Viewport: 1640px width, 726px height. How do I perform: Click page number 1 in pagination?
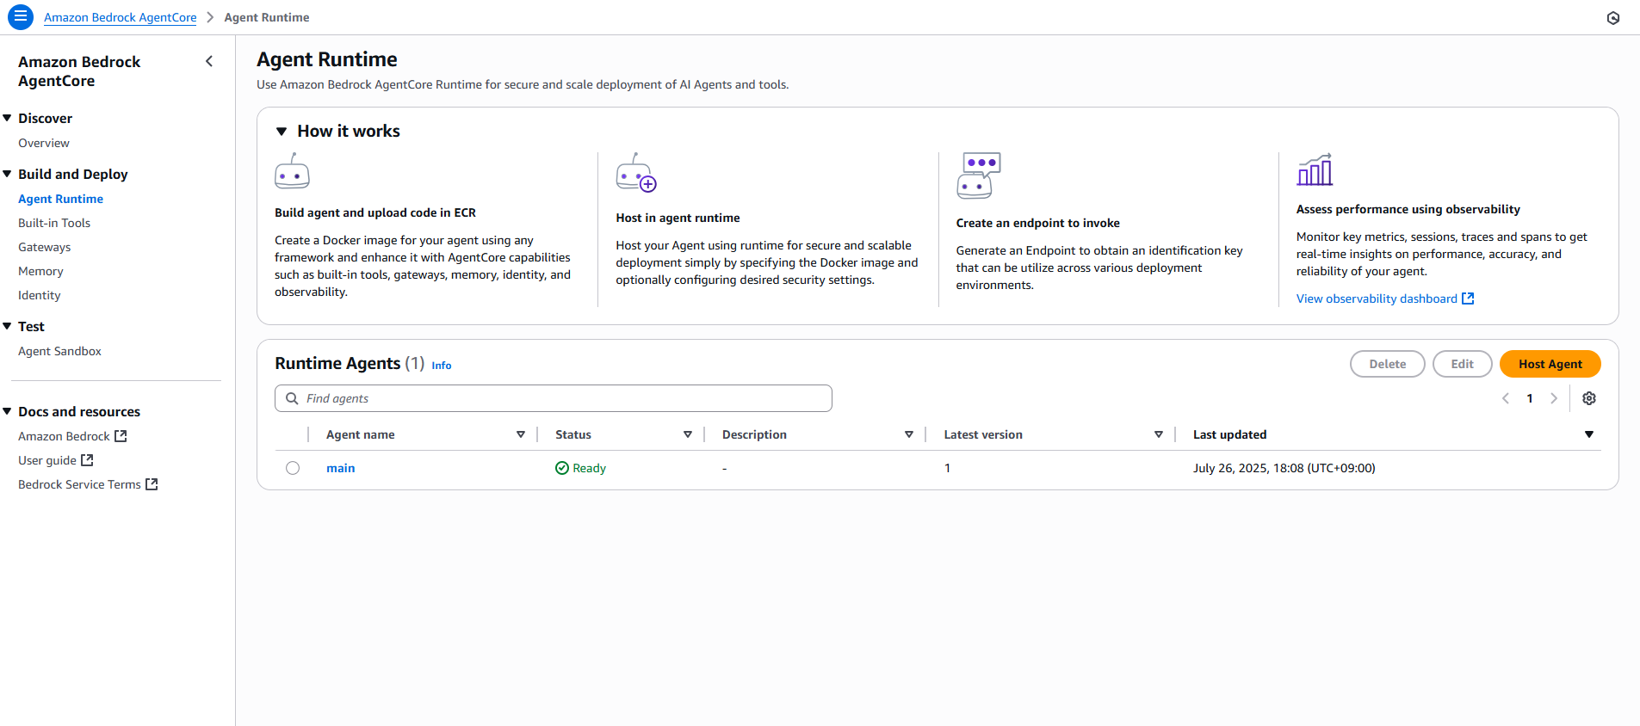(1530, 398)
